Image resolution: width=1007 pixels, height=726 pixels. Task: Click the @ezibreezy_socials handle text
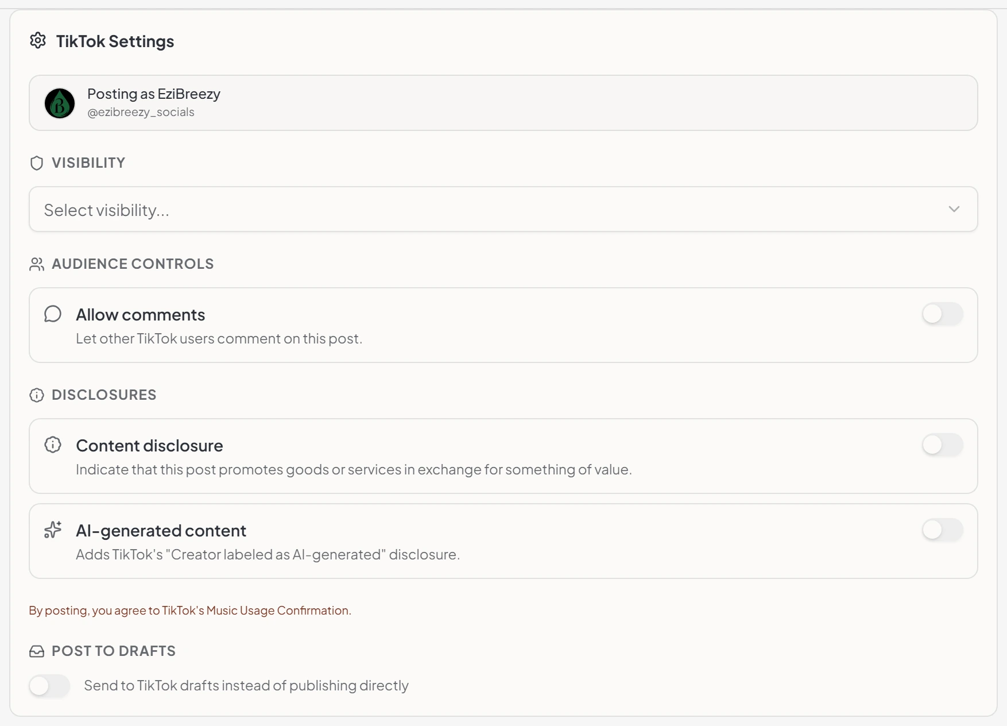pos(141,112)
